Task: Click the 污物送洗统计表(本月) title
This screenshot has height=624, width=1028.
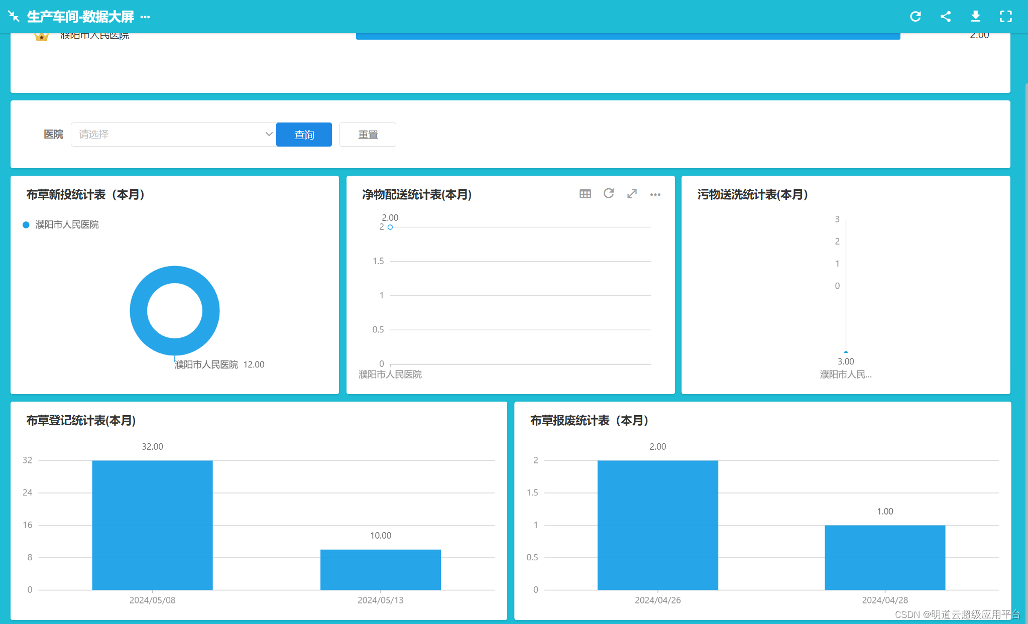Action: tap(752, 195)
